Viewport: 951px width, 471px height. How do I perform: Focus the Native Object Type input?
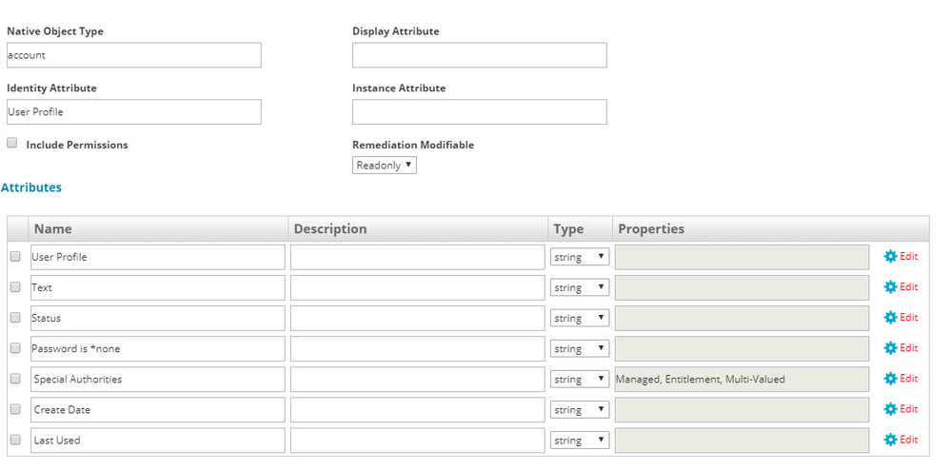pos(133,55)
